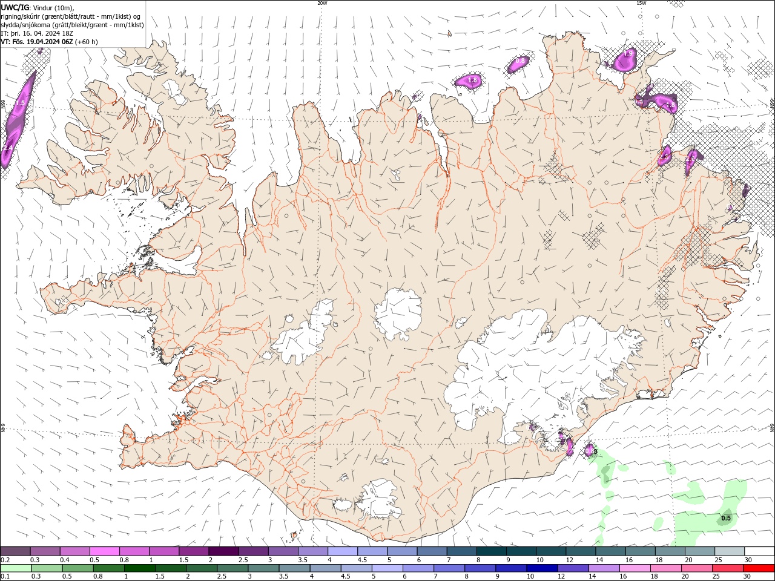Image resolution: width=775 pixels, height=581 pixels.
Task: Click the 5 swatch in the rain legend
Action: (x=387, y=568)
